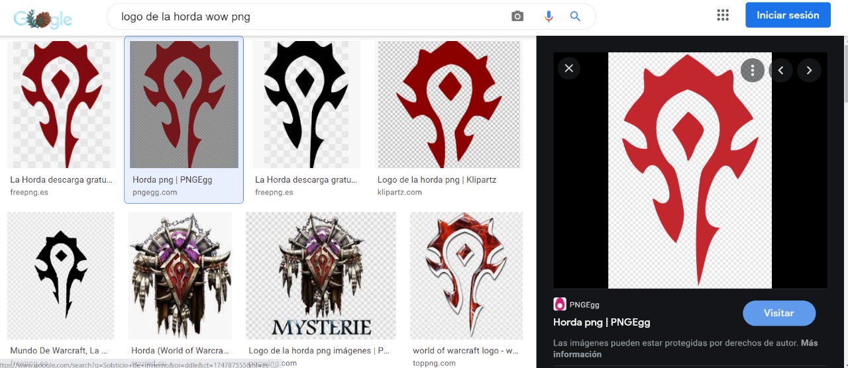This screenshot has width=848, height=368.
Task: Open Horda png | PNGEgg preview title
Action: click(x=602, y=322)
